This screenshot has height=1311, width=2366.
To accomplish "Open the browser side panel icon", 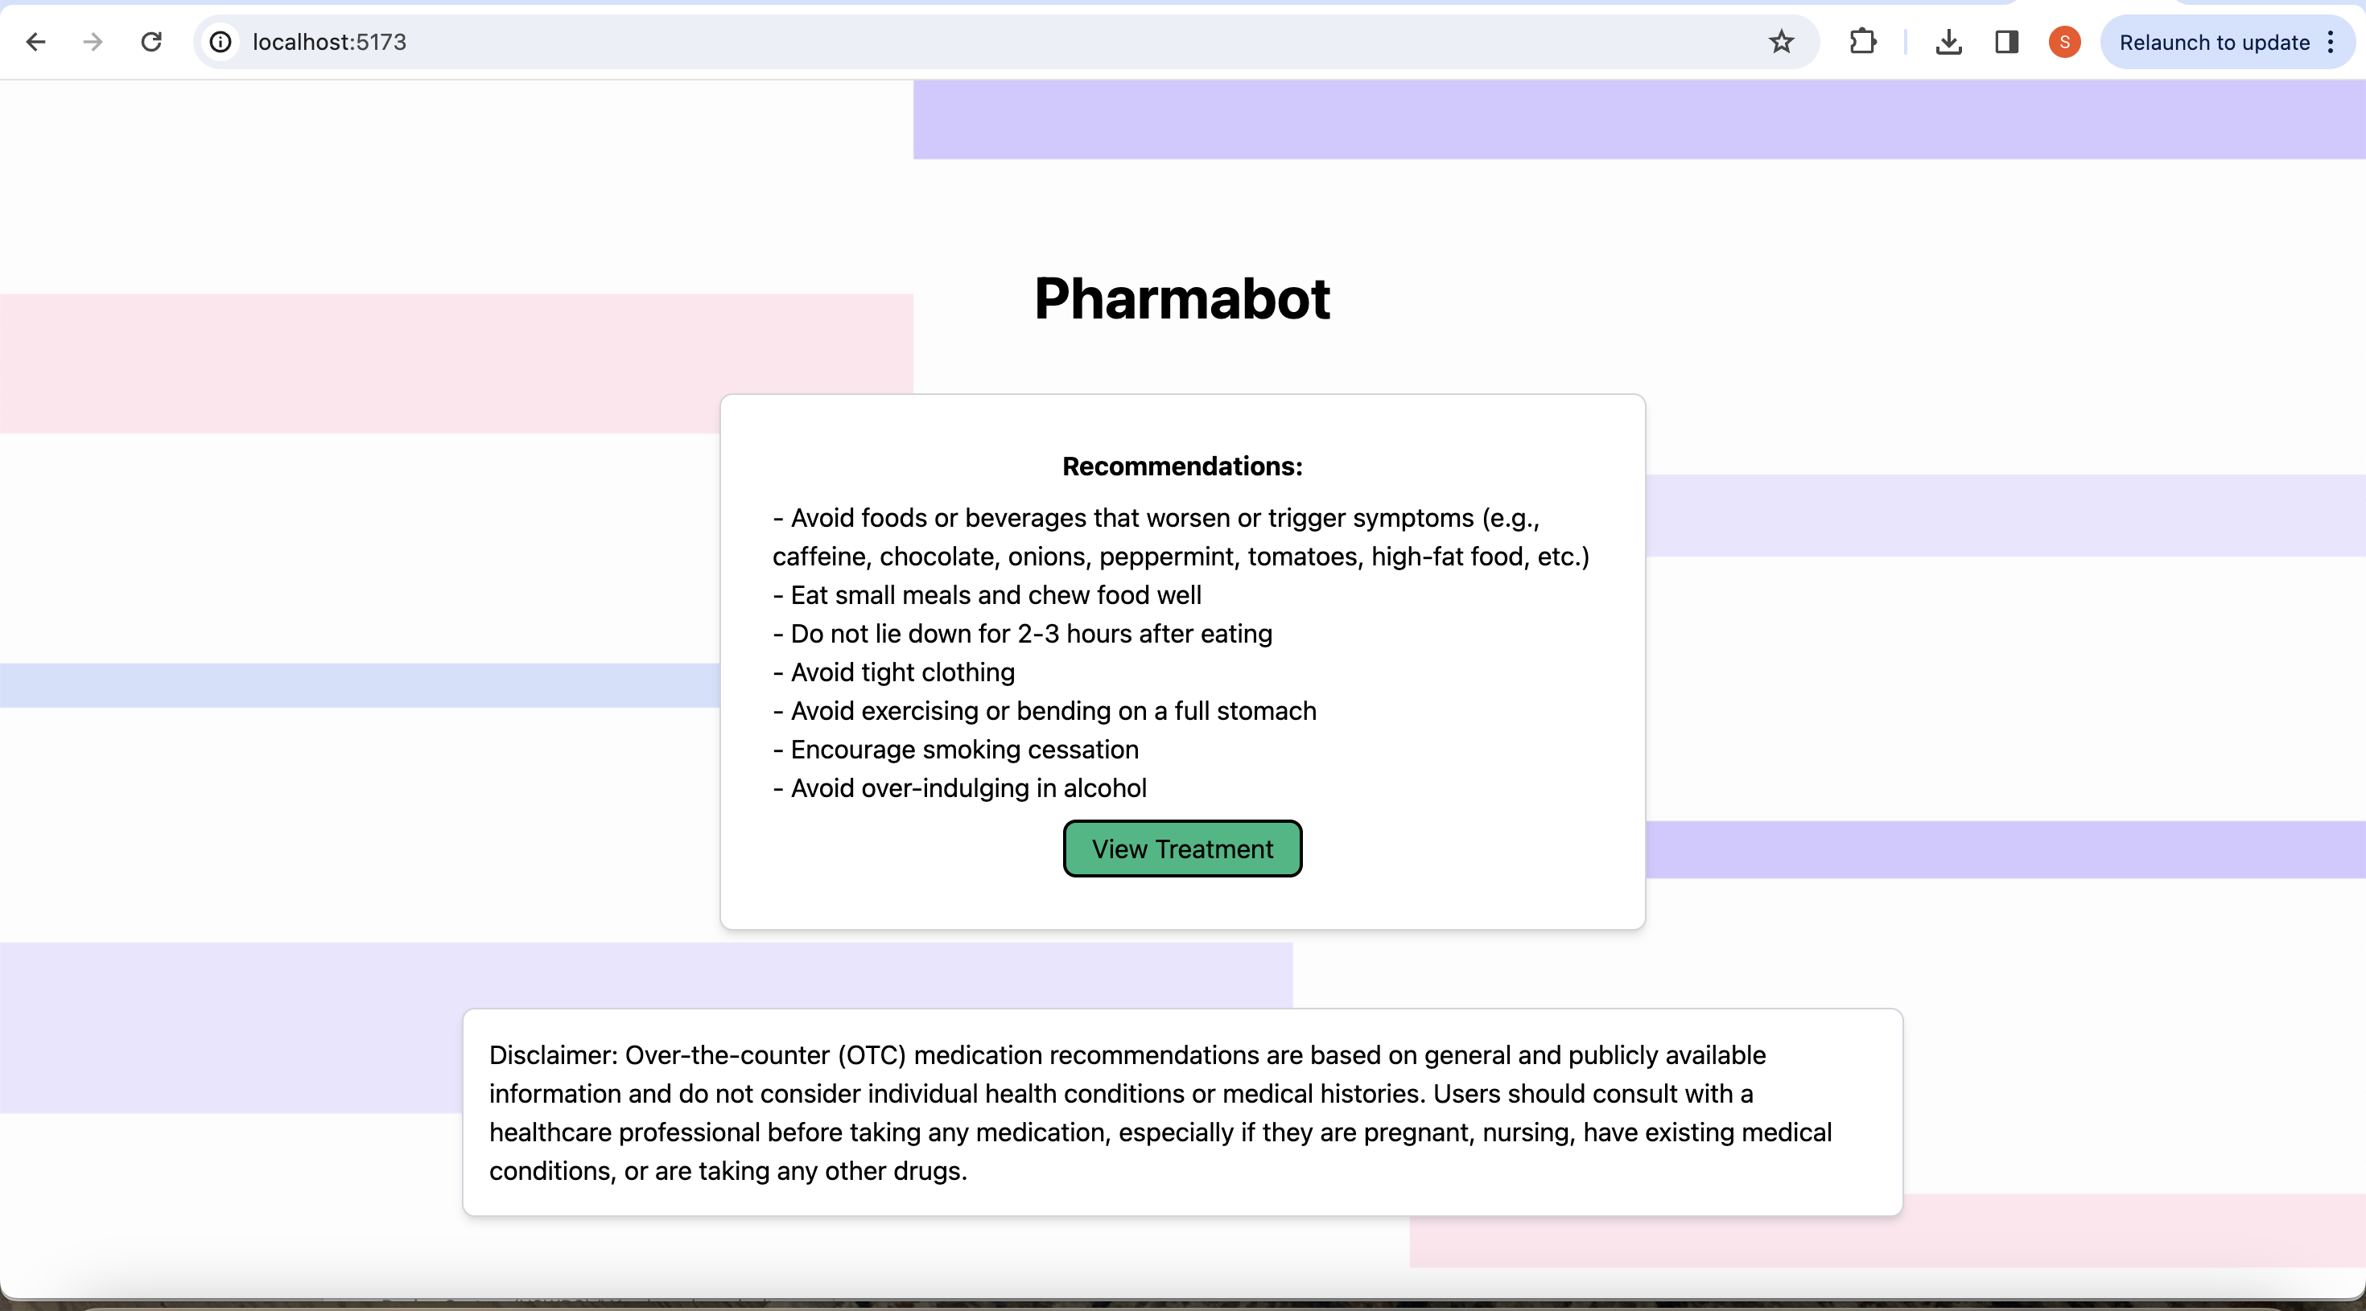I will coord(2007,43).
